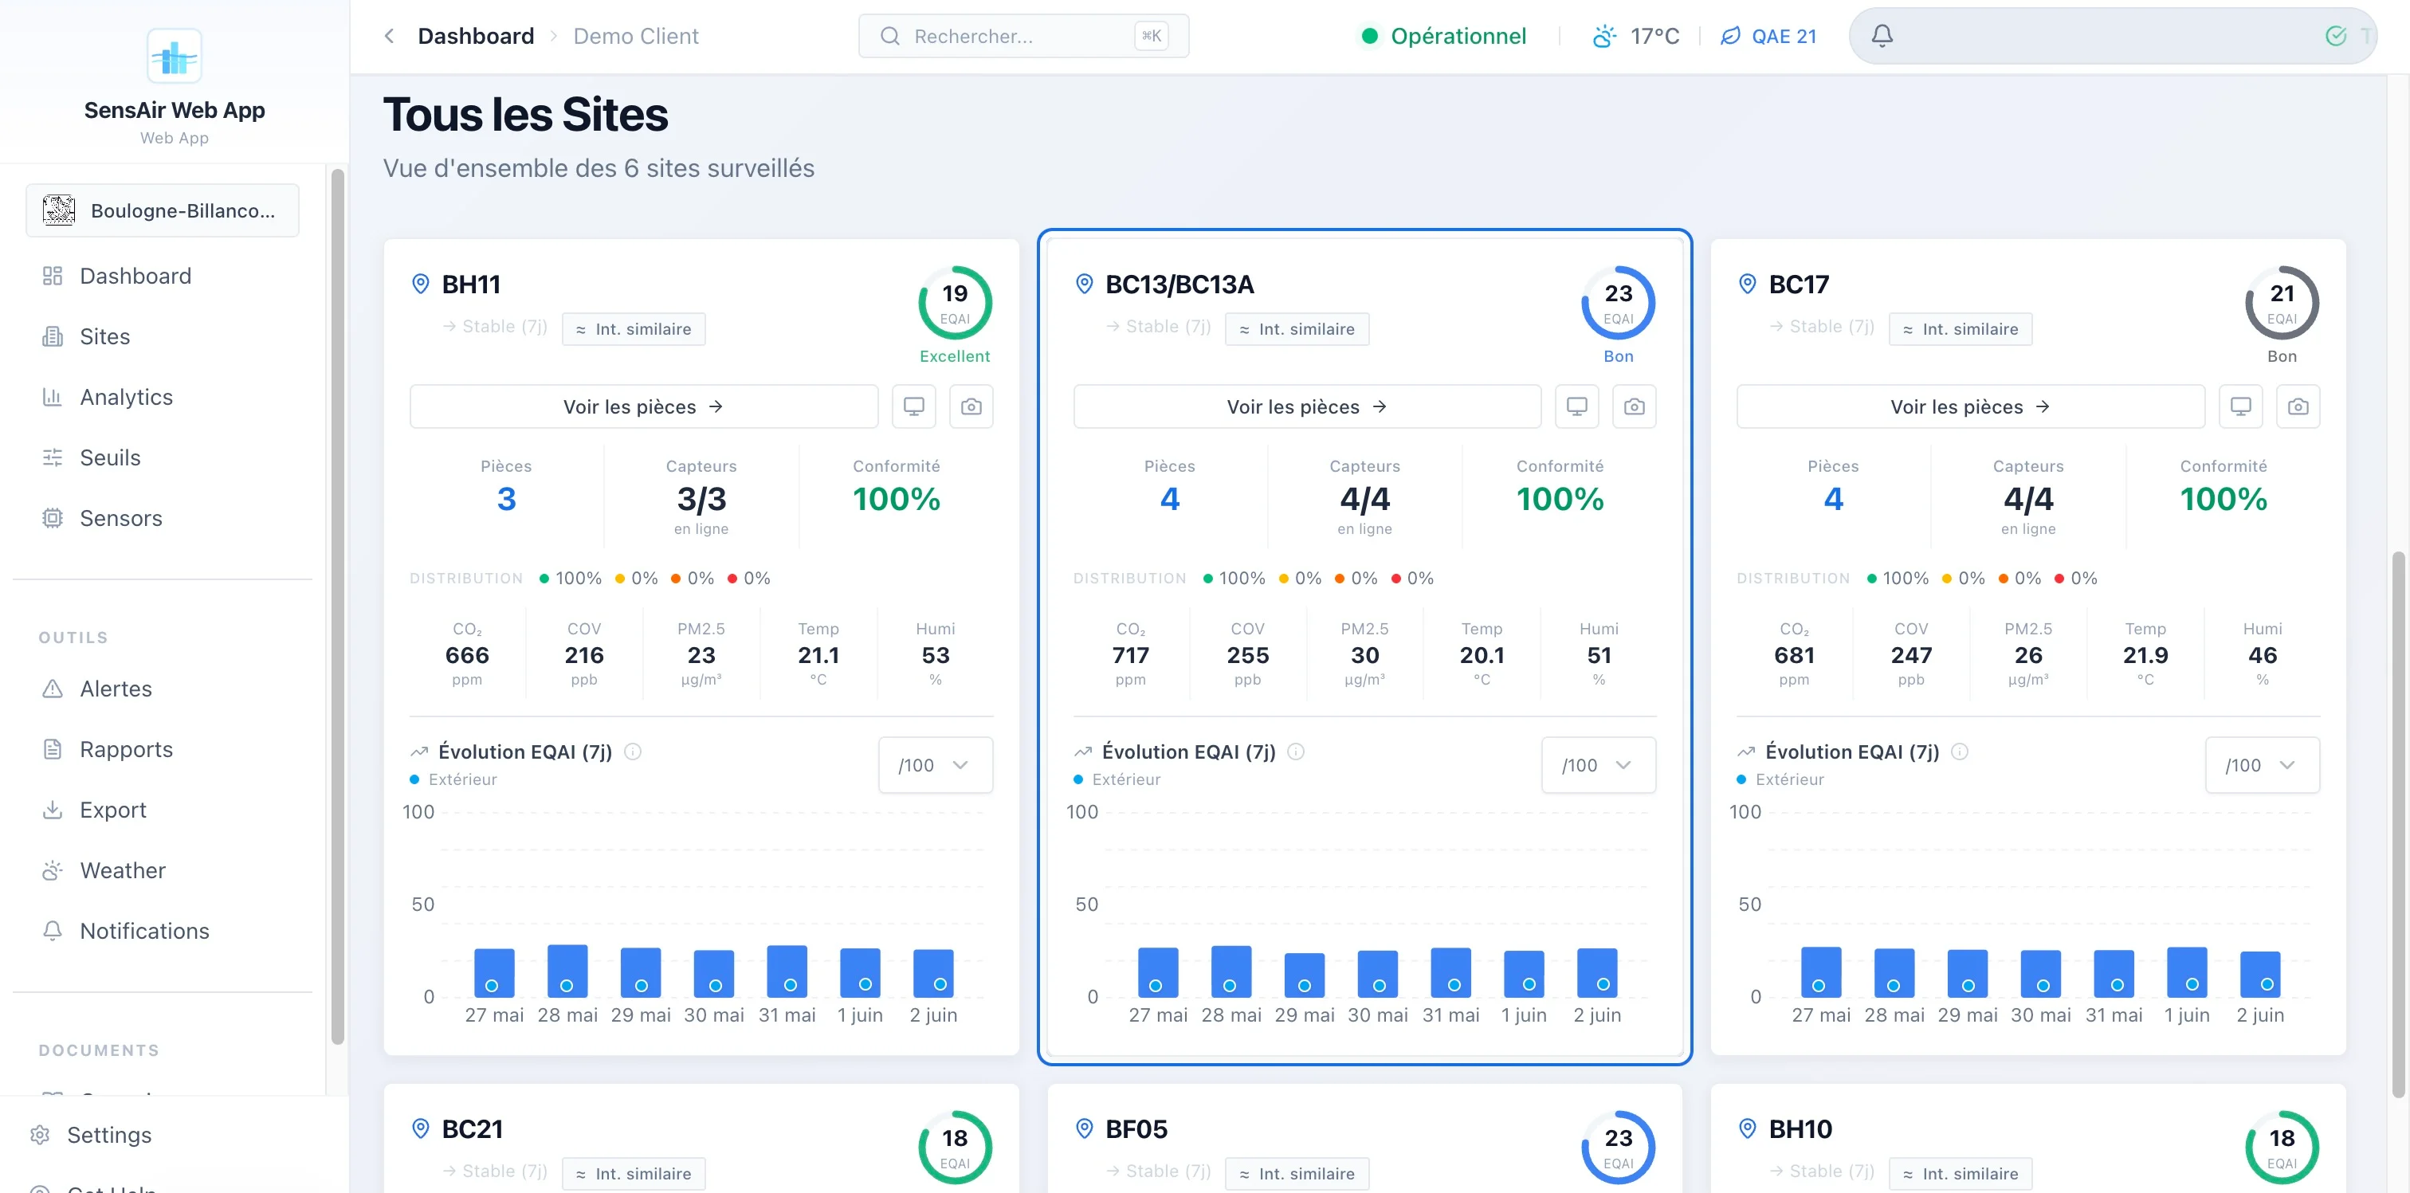Click the sidebar vertical scrollbar

click(338, 606)
